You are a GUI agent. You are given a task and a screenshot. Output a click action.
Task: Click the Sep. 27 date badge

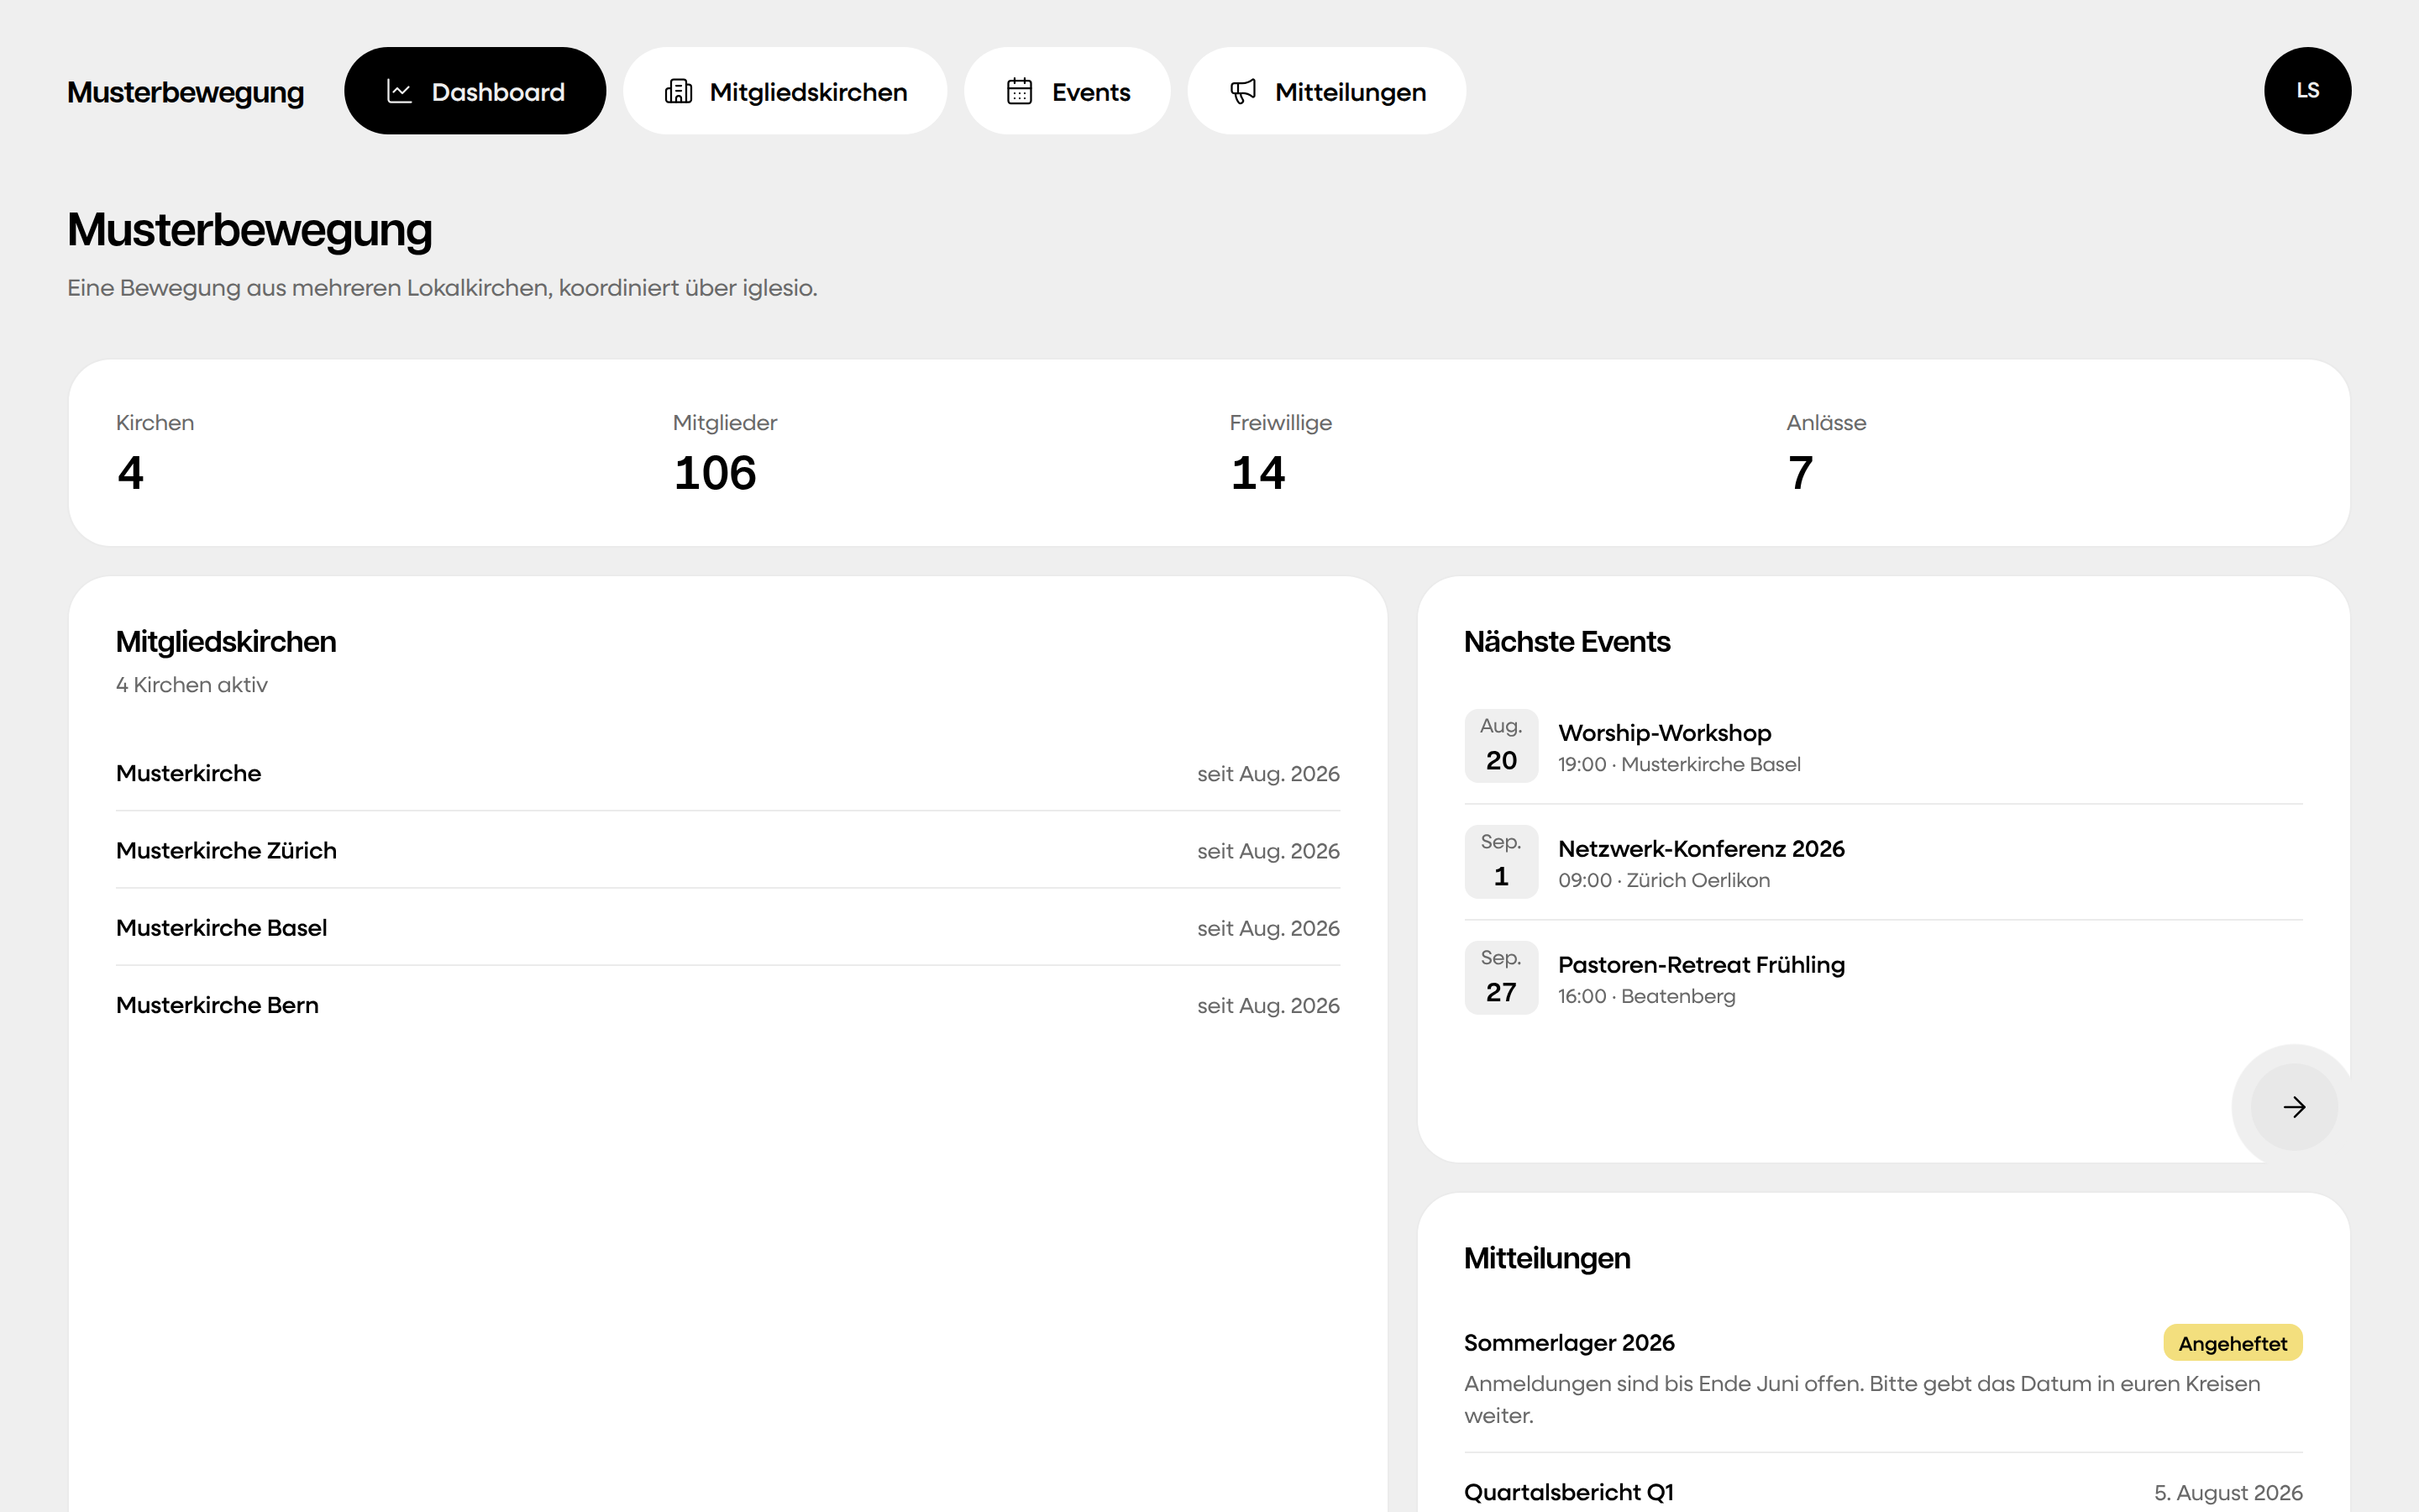[1500, 978]
